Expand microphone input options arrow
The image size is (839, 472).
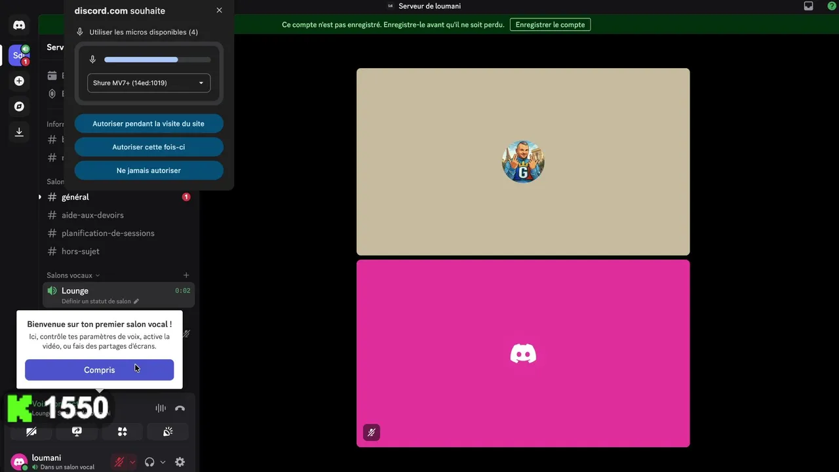[132, 462]
